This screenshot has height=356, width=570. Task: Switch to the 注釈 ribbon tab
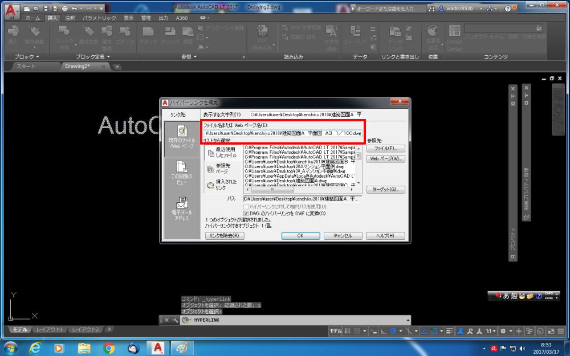(x=70, y=18)
